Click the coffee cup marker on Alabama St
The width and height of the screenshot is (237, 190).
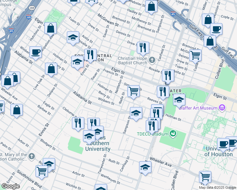35,52
